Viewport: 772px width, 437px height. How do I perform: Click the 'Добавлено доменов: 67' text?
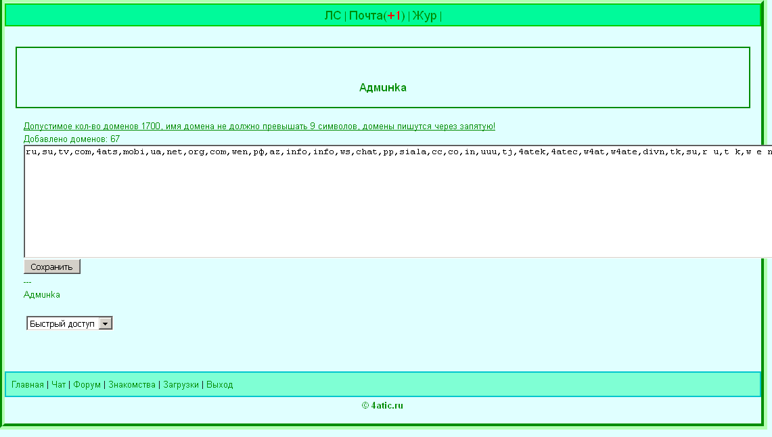[72, 139]
